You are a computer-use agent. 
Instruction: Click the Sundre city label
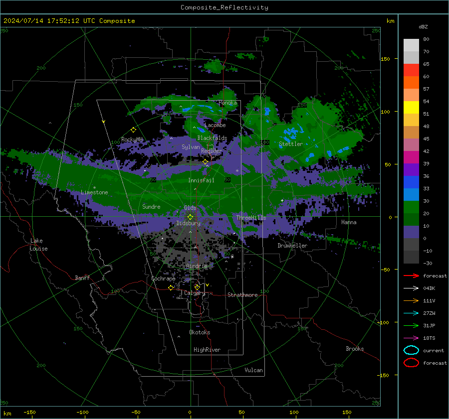coord(151,206)
